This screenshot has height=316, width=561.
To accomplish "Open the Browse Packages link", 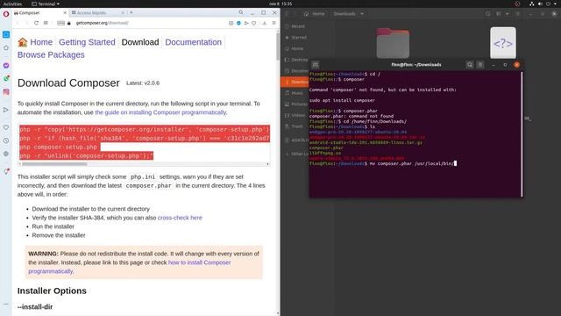I will [51, 54].
